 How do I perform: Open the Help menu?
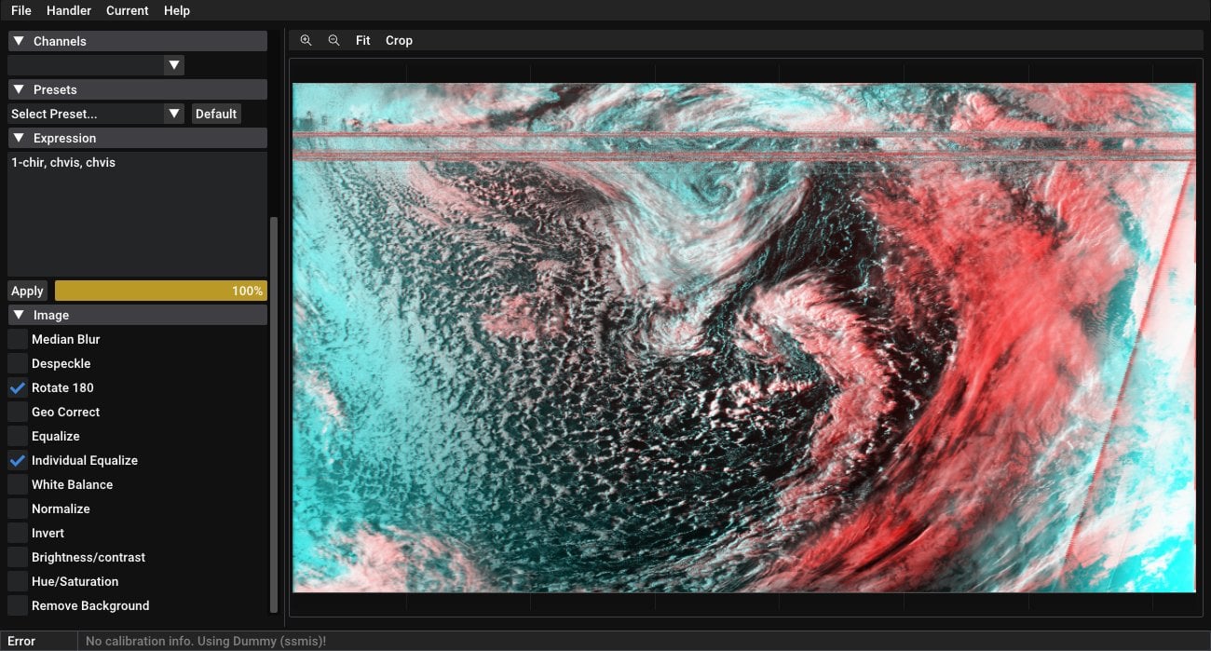pyautogui.click(x=177, y=10)
